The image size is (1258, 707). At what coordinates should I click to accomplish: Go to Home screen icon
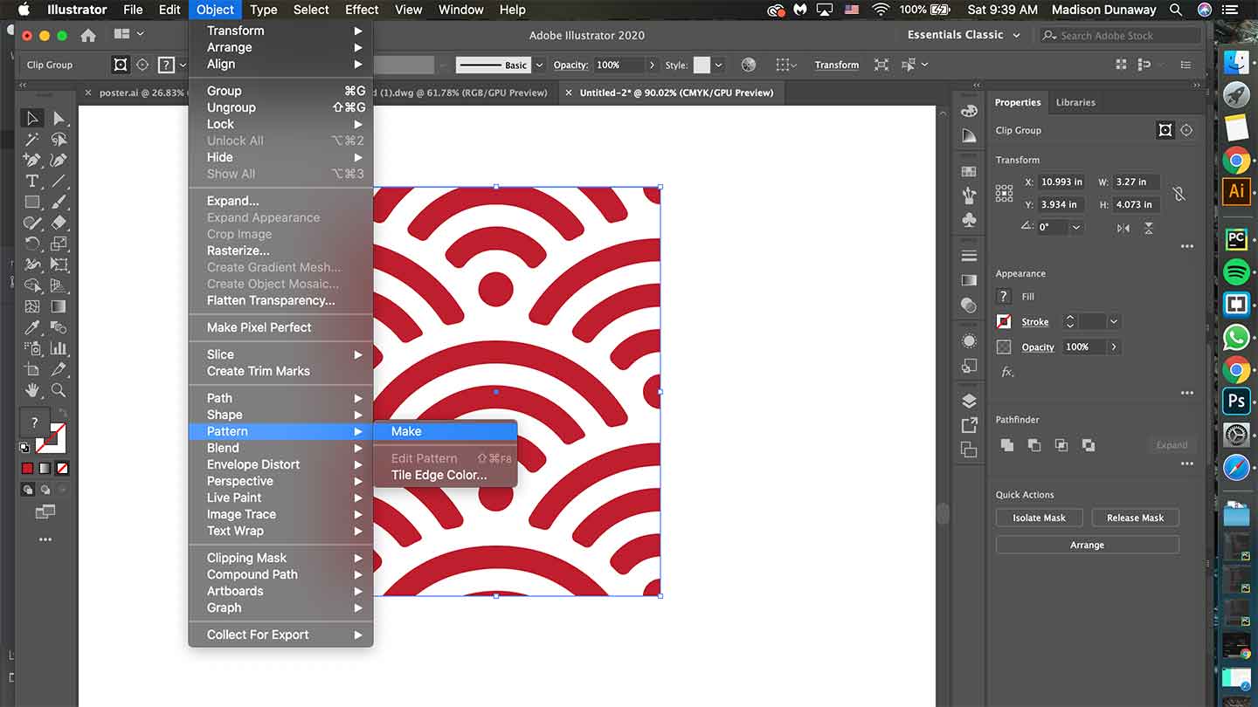click(x=88, y=35)
